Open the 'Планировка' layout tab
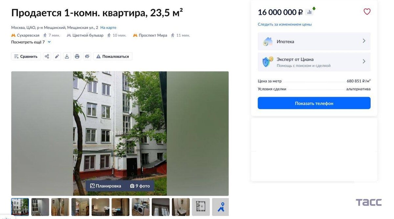The image size is (394, 219). pyautogui.click(x=105, y=186)
